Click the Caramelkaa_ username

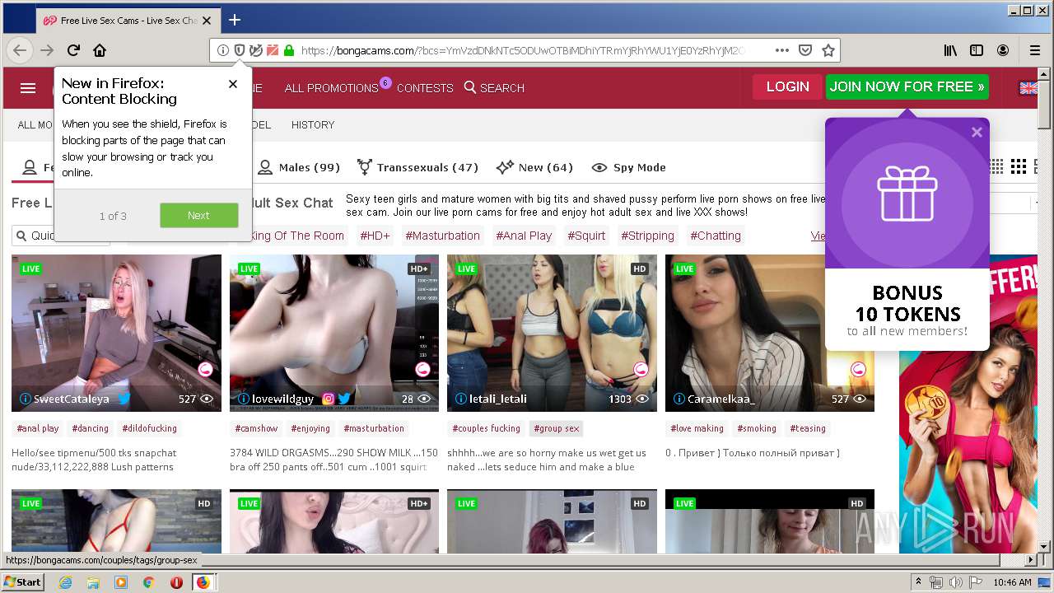721,399
